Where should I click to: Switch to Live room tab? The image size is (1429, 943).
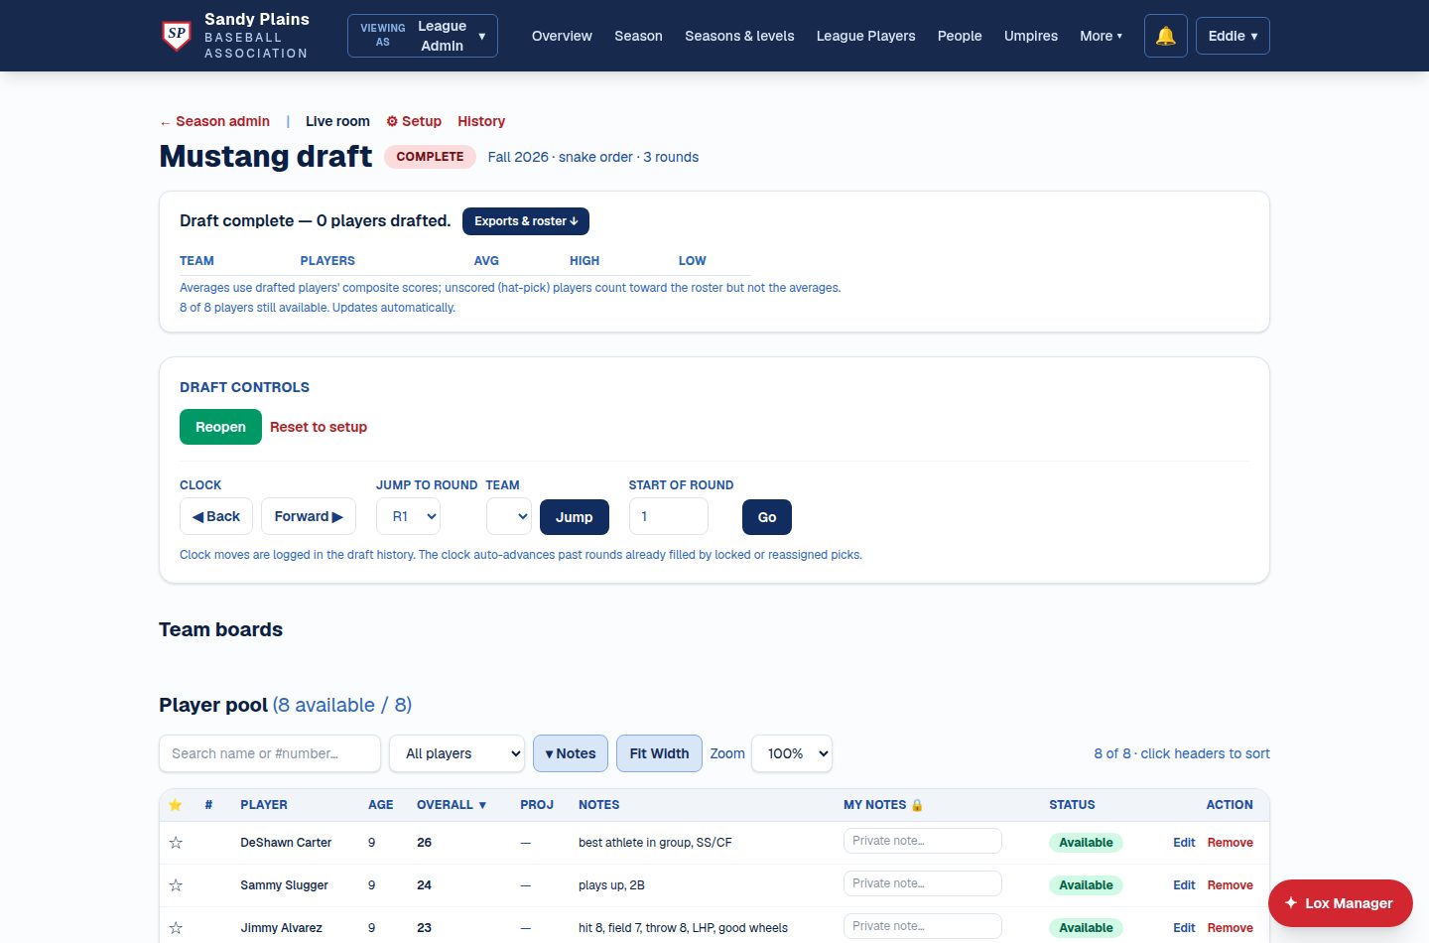[337, 121]
